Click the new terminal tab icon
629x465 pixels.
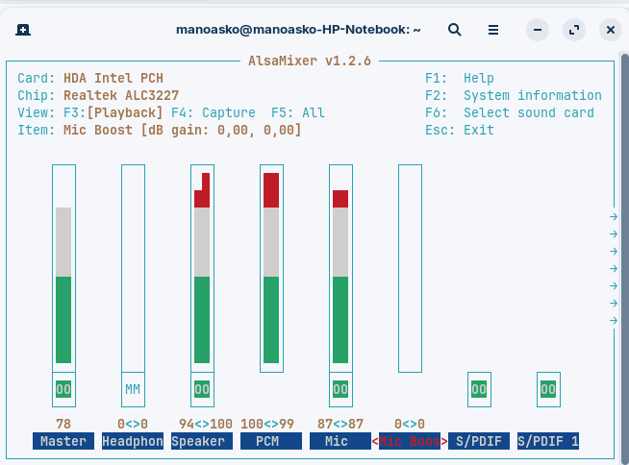pyautogui.click(x=22, y=30)
